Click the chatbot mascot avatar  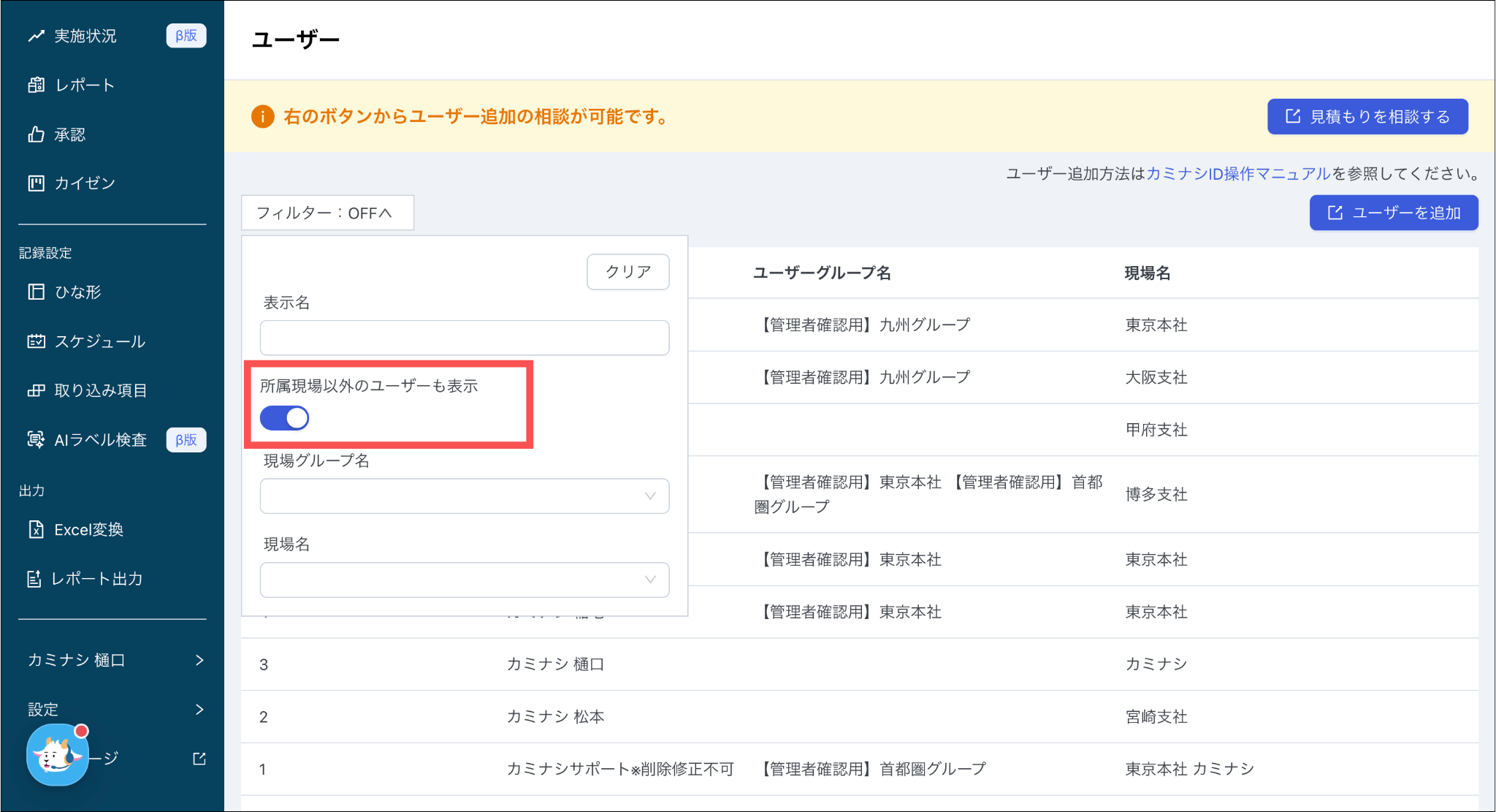pyautogui.click(x=57, y=756)
